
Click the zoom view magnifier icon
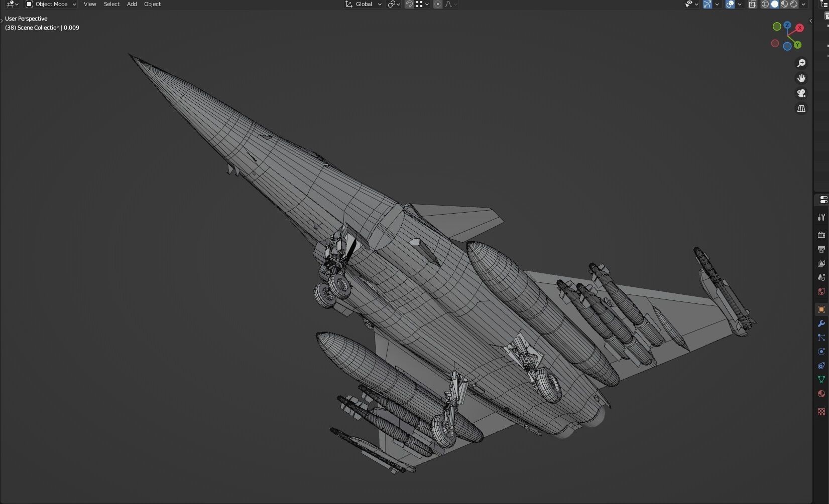click(x=801, y=63)
